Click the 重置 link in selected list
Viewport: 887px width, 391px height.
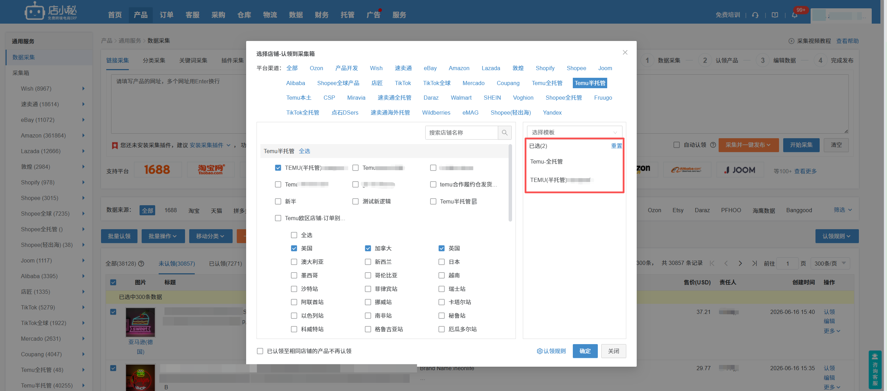tap(617, 146)
